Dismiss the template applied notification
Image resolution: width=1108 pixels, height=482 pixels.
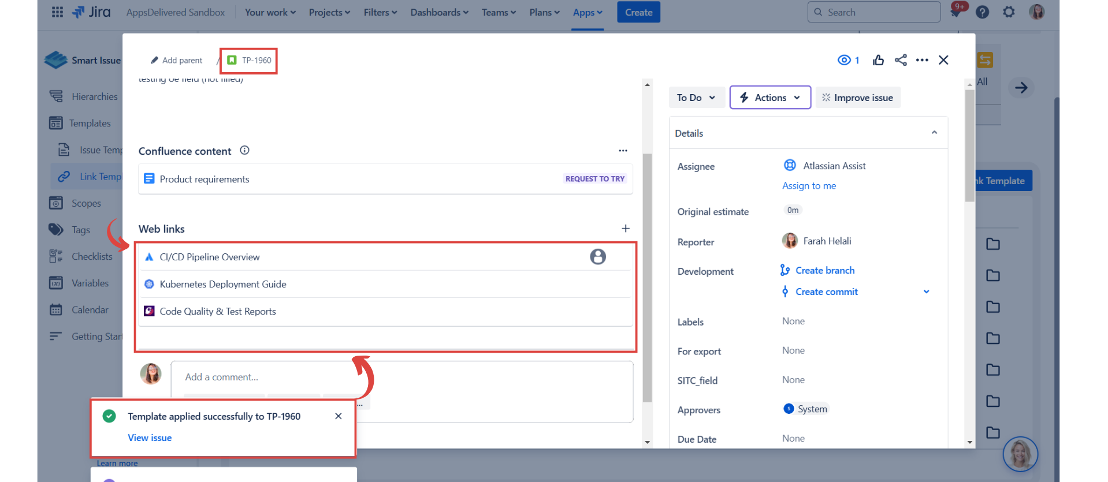coord(339,416)
